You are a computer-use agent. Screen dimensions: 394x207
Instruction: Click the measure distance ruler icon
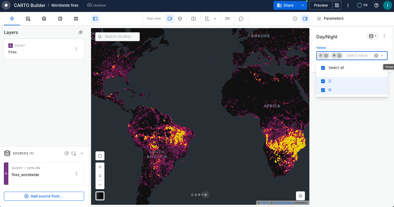click(x=227, y=19)
